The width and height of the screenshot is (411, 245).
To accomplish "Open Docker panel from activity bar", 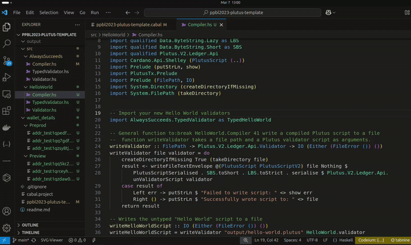I will [7, 127].
